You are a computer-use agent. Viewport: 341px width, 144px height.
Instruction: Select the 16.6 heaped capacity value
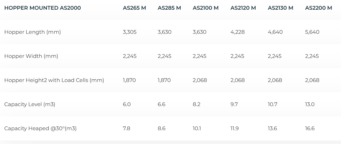coord(310,128)
